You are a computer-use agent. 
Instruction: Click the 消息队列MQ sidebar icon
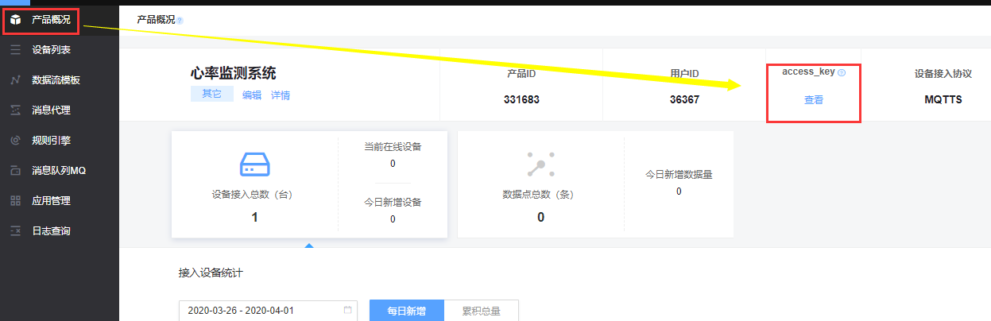click(15, 171)
